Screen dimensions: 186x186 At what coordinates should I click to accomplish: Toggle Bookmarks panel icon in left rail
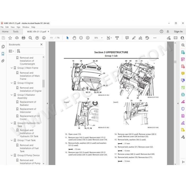(3, 54)
